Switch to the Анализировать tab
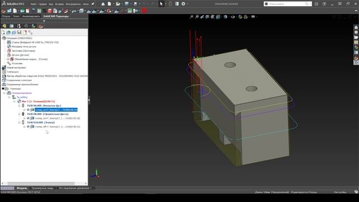Viewport: 359px width, 202px height. [31, 16]
